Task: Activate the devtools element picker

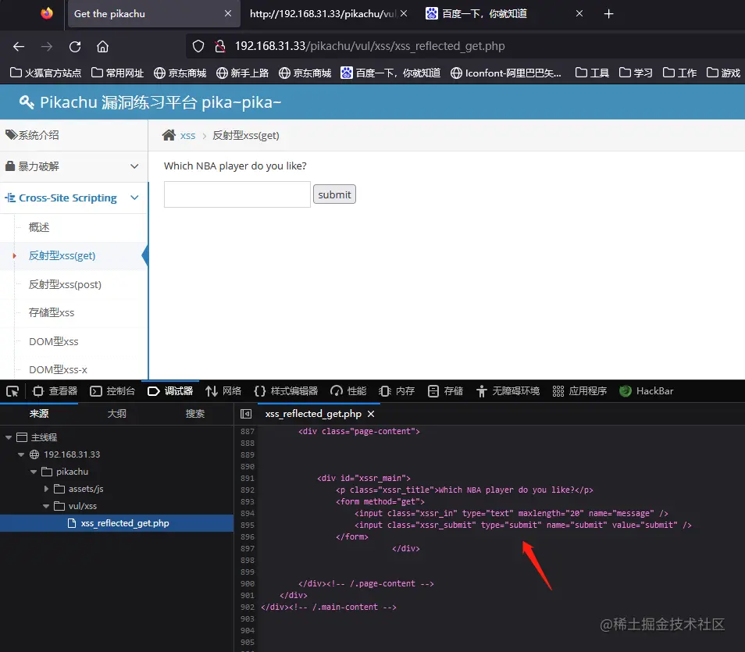Action: [12, 391]
